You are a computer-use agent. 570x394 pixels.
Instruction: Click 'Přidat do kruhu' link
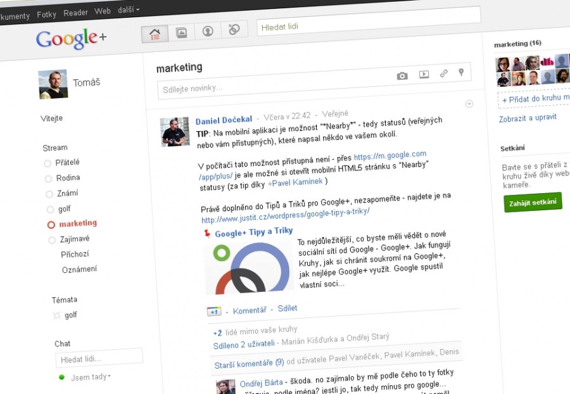click(x=536, y=99)
